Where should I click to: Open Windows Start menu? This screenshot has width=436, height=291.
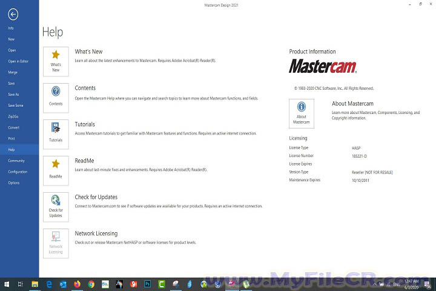[6, 284]
